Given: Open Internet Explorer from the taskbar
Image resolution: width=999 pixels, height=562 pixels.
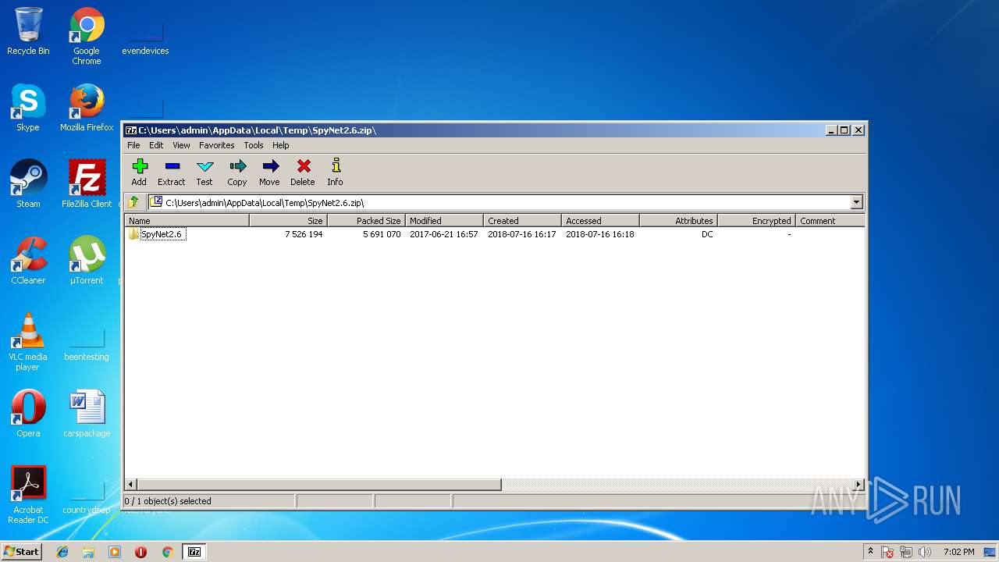Looking at the screenshot, I should (62, 552).
